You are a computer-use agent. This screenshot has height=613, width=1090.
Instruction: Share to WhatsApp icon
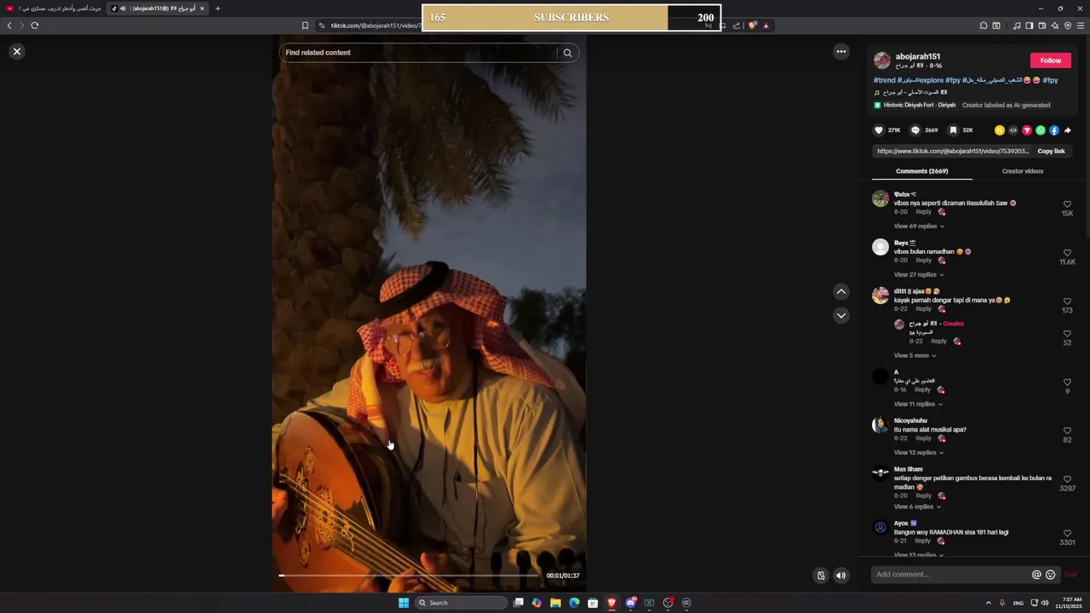(1041, 130)
